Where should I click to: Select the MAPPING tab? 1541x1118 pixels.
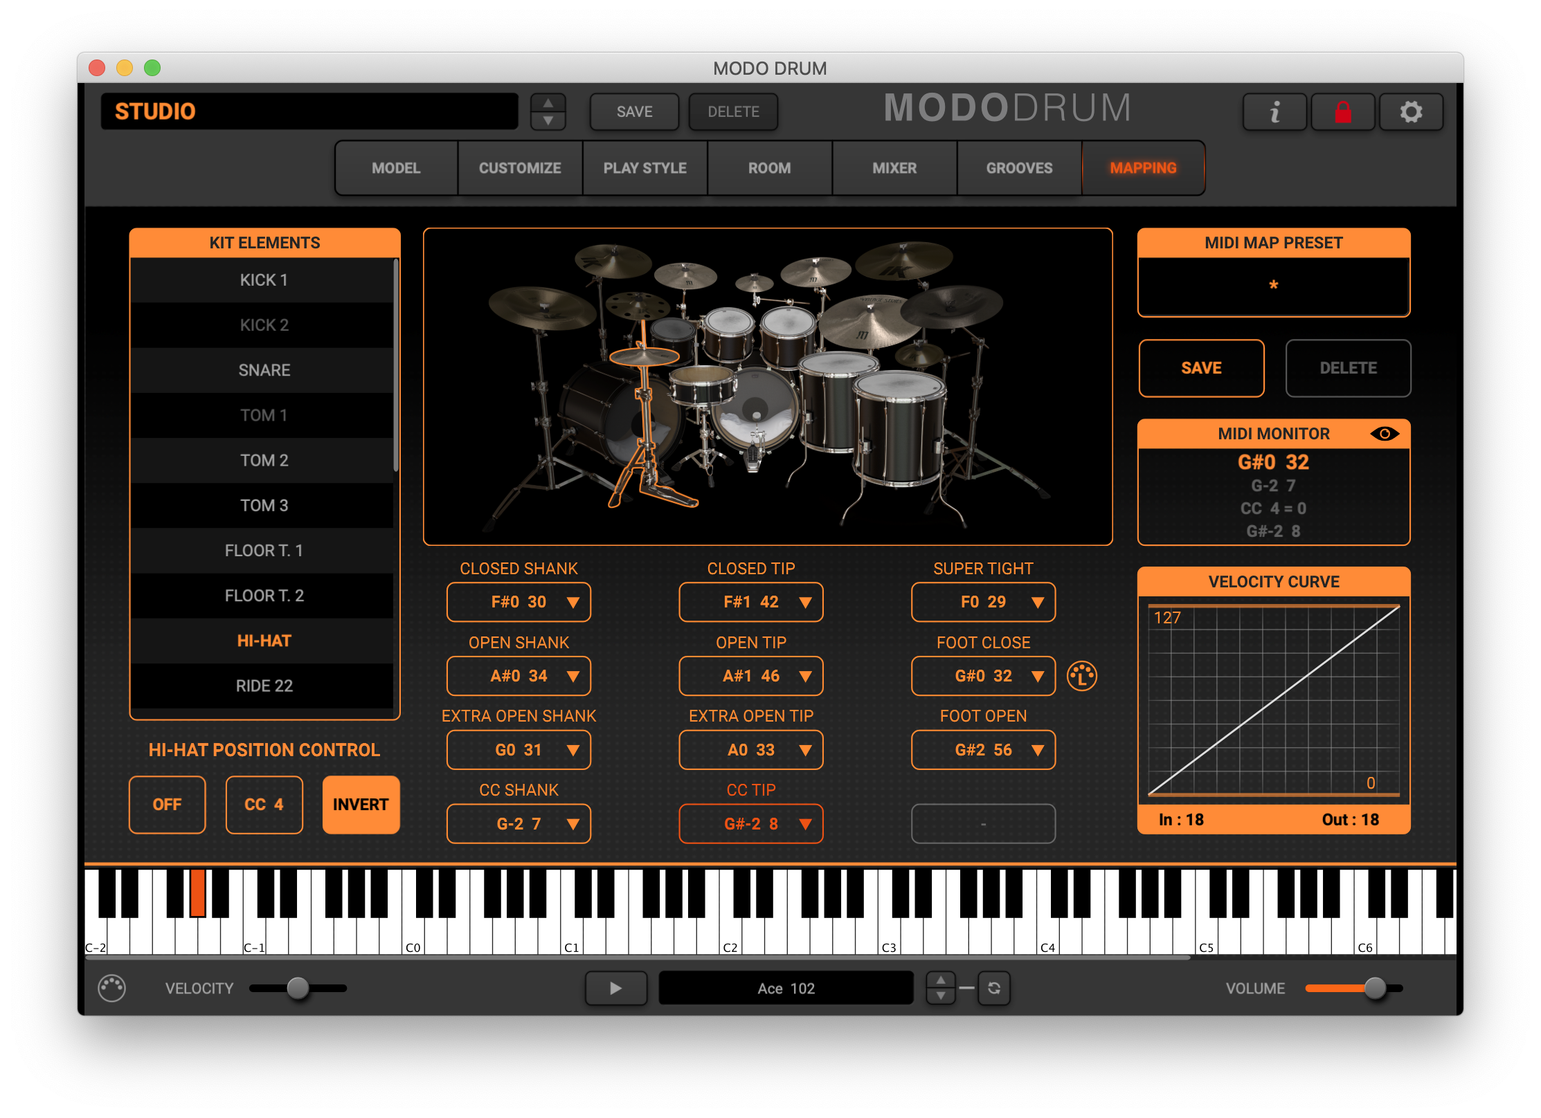(1143, 168)
